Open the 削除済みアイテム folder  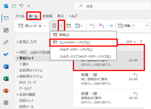[x=31, y=76]
